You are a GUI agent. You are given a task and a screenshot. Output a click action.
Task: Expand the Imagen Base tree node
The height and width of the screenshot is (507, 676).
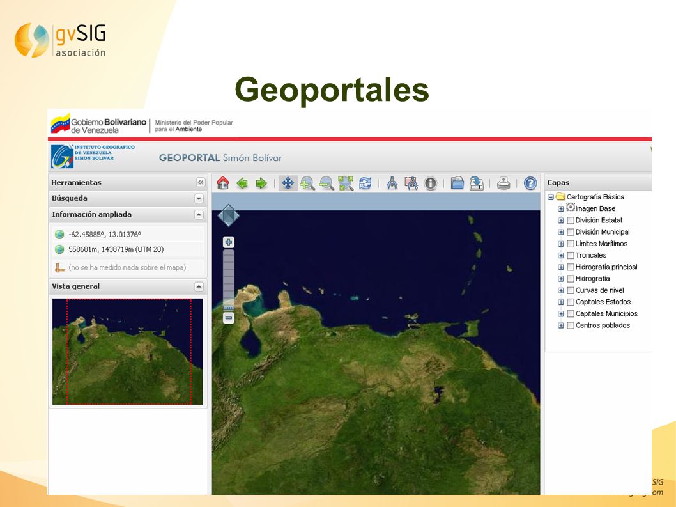[x=561, y=209]
